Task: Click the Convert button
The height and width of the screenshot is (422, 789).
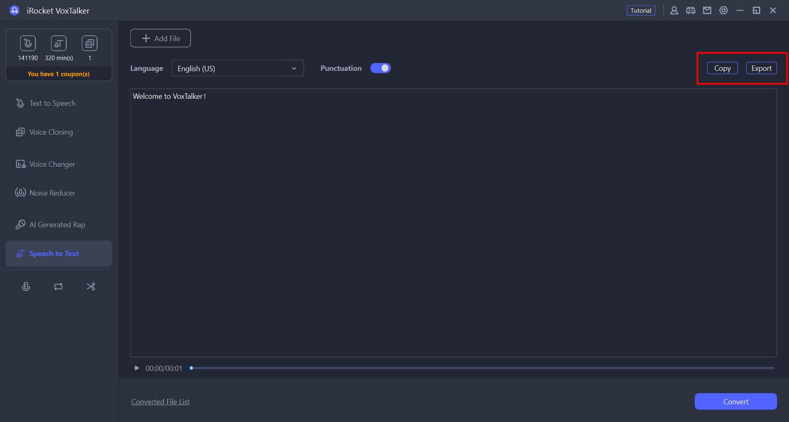Action: click(736, 401)
